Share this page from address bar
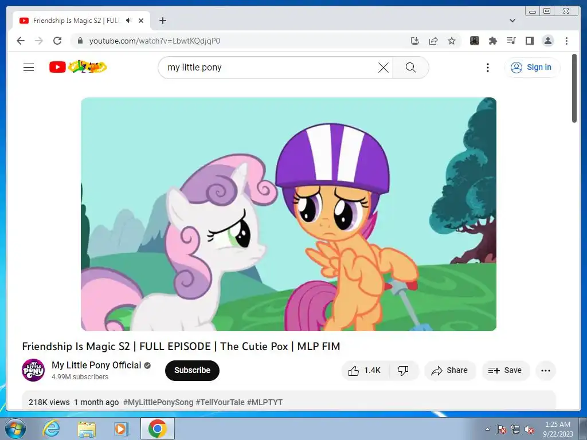Image resolution: width=587 pixels, height=440 pixels. click(433, 41)
